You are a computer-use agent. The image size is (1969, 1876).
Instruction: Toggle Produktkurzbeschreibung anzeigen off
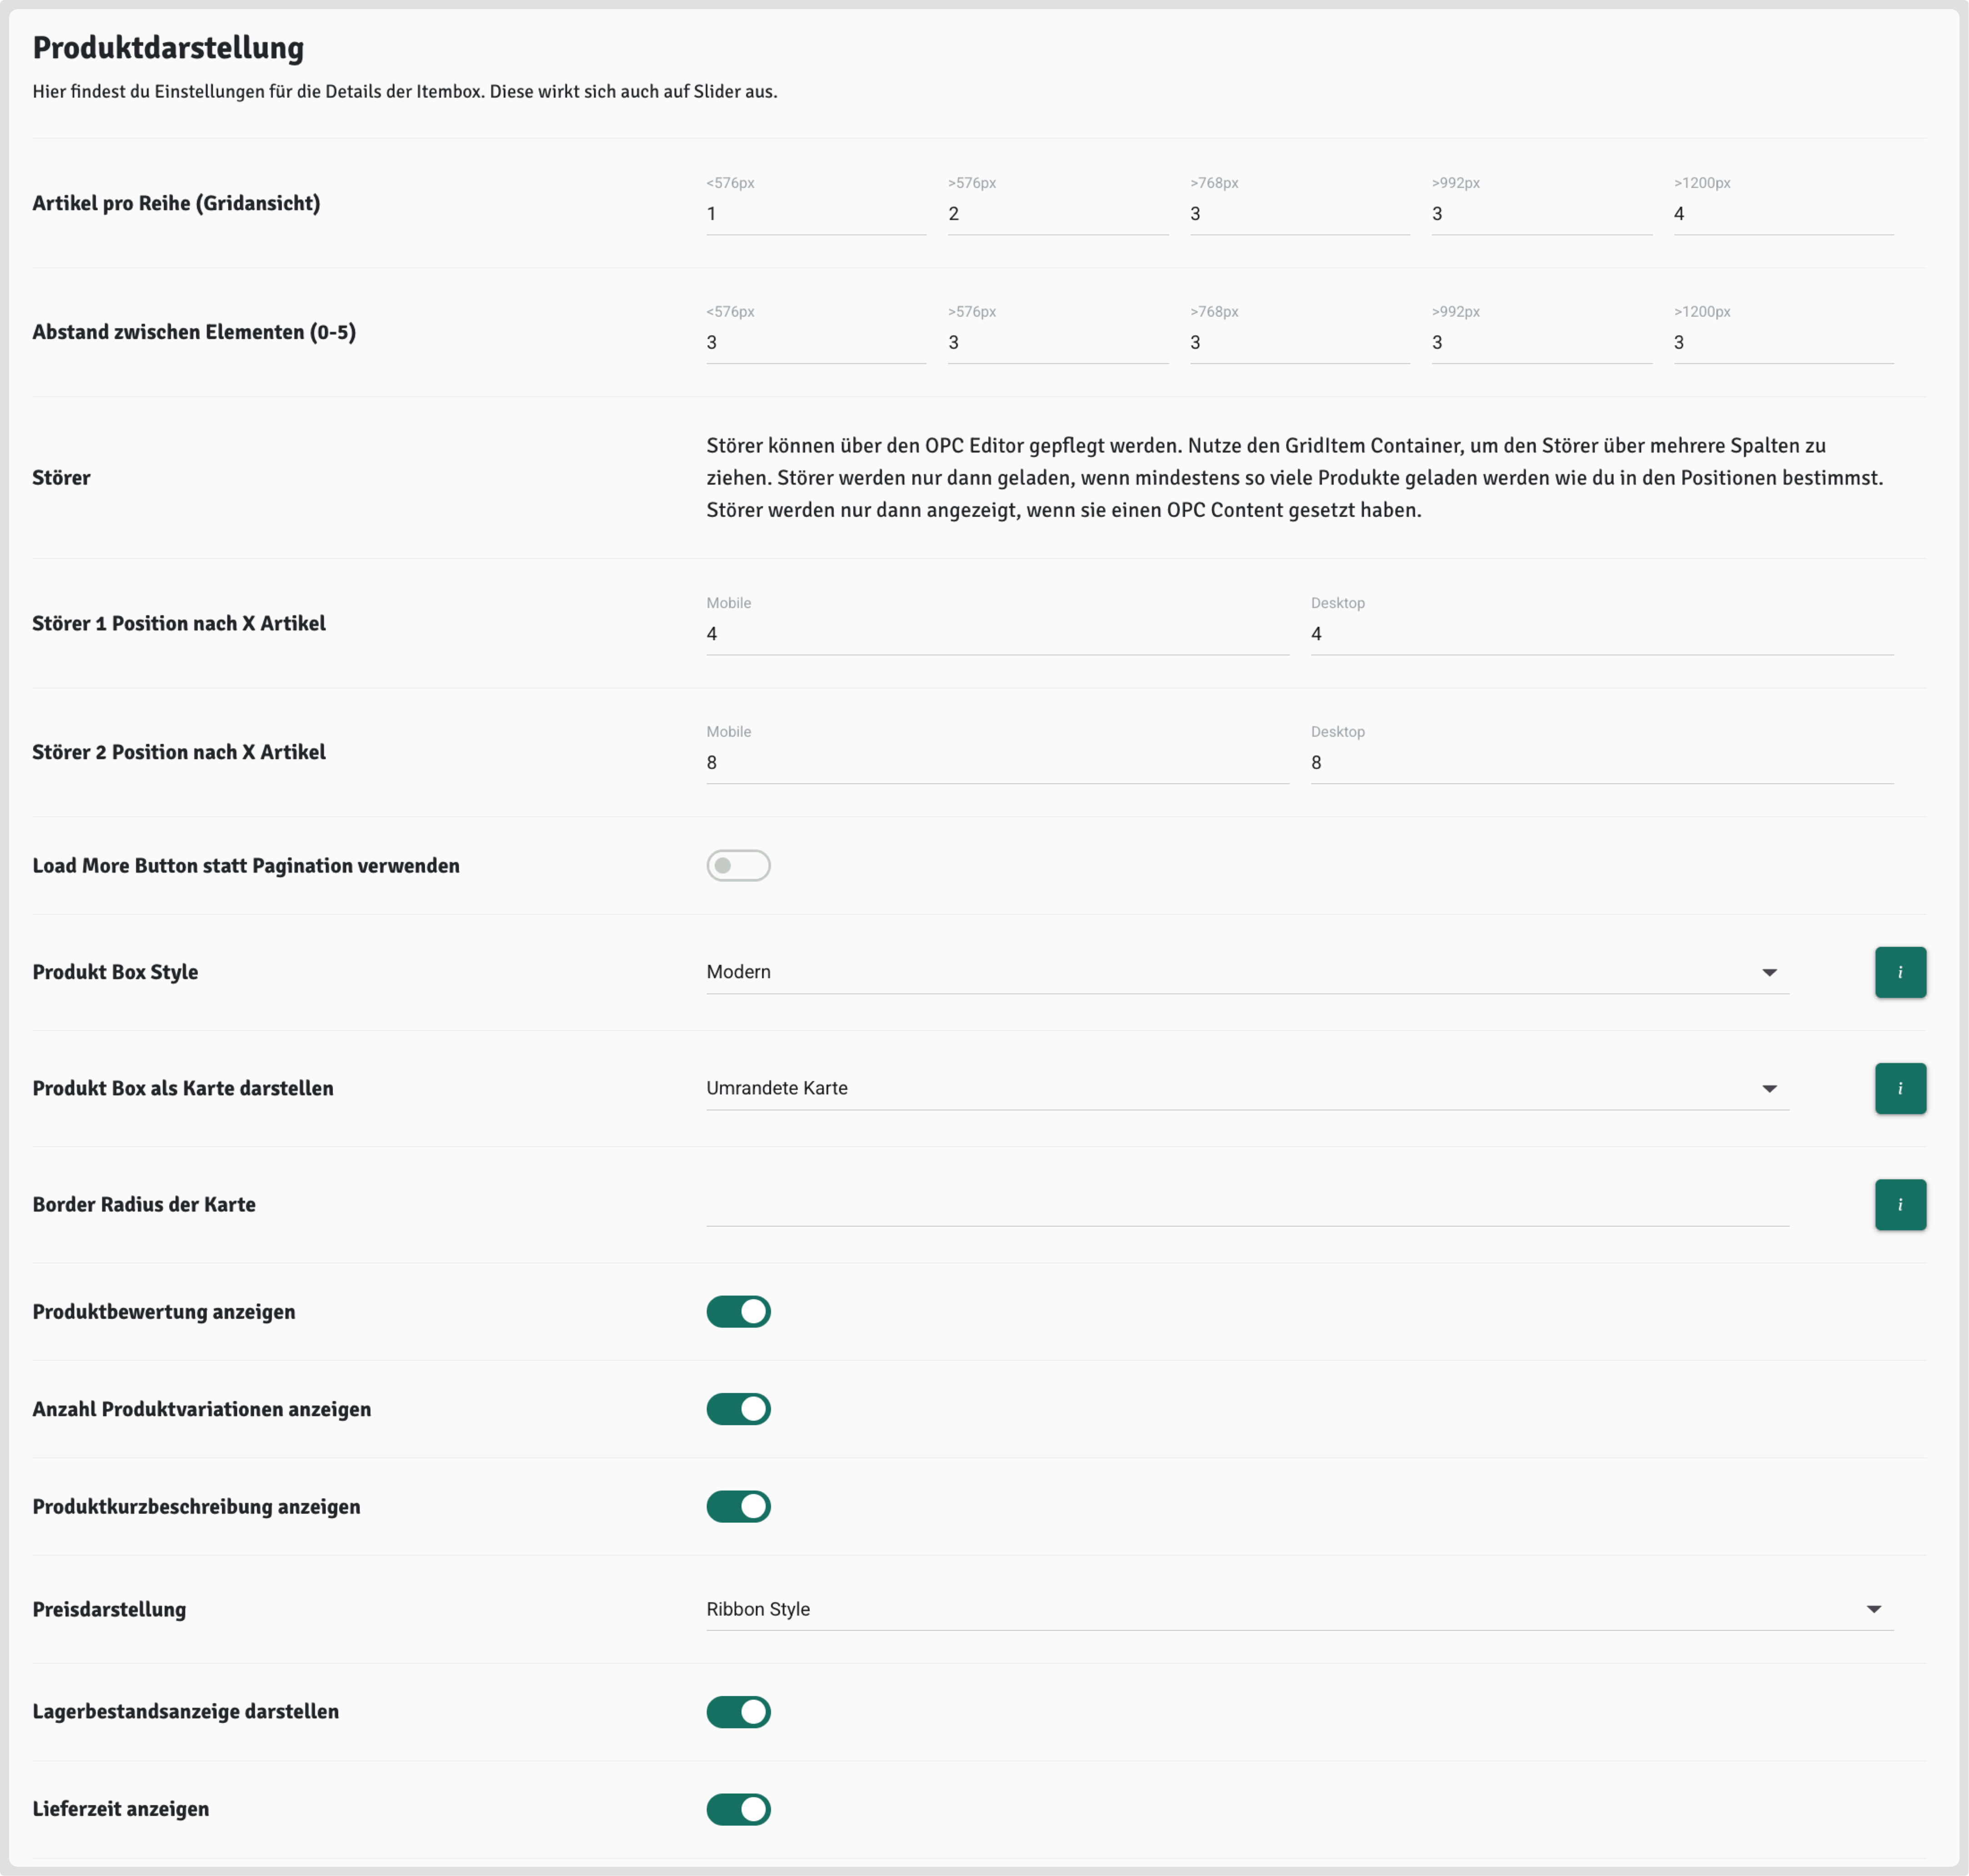(x=738, y=1506)
